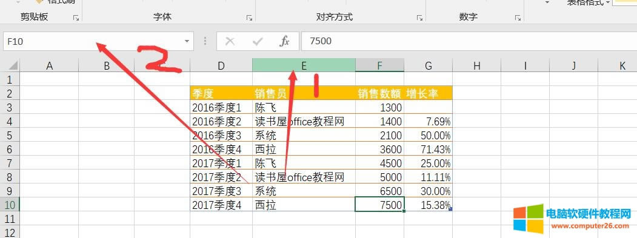Image resolution: width=637 pixels, height=238 pixels.
Task: Select the cell showing 7.69%
Action: pyautogui.click(x=428, y=121)
